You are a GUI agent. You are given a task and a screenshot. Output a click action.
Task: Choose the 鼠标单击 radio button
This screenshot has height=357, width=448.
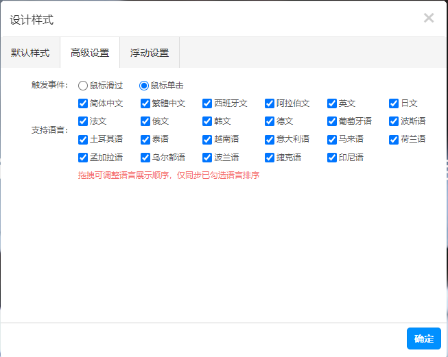click(143, 86)
